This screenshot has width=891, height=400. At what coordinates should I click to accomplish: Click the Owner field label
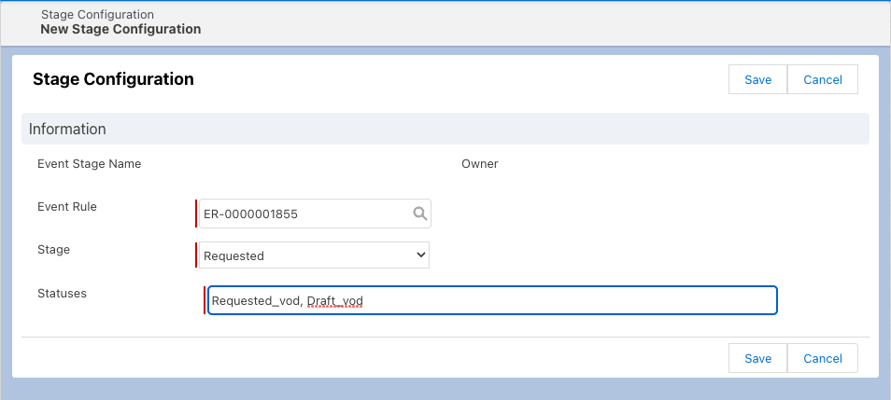(x=479, y=164)
